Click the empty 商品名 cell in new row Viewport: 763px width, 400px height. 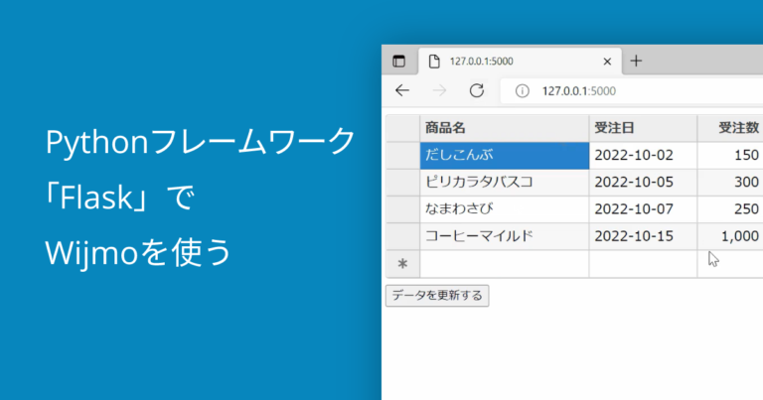(505, 264)
